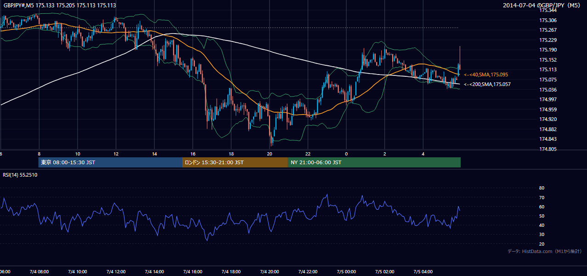Click RSI scale level 60
This screenshot has height=276, width=587.
(x=542, y=207)
